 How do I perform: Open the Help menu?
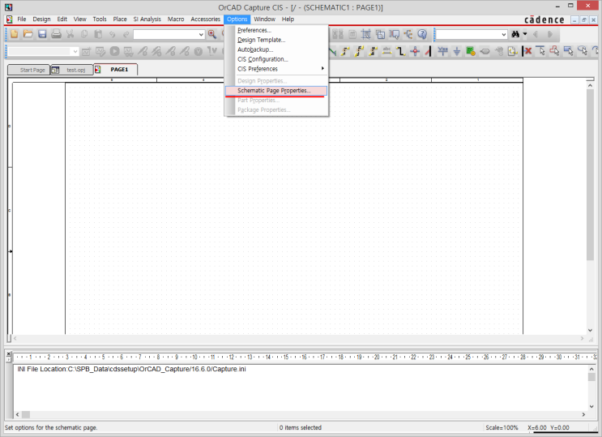288,19
